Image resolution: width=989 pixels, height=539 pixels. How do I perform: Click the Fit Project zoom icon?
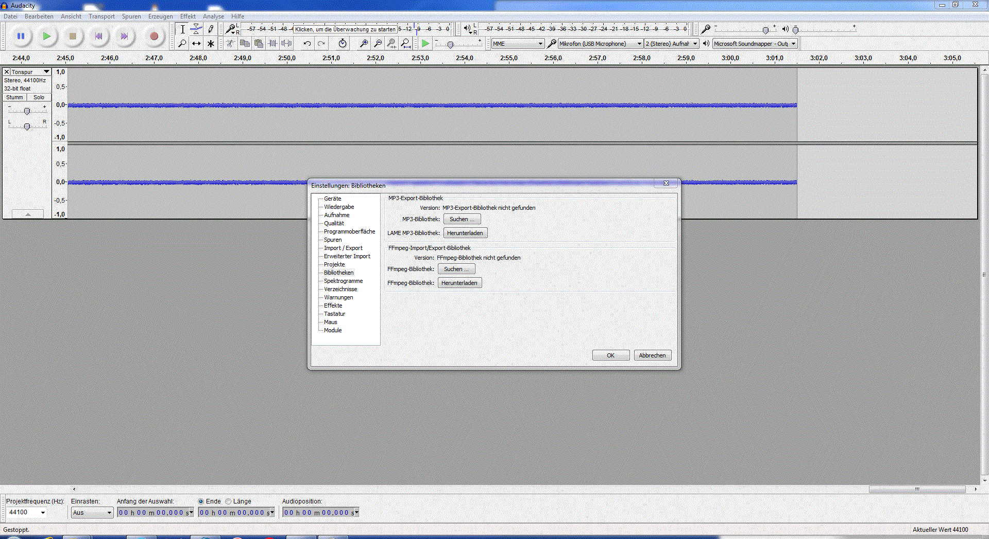406,44
